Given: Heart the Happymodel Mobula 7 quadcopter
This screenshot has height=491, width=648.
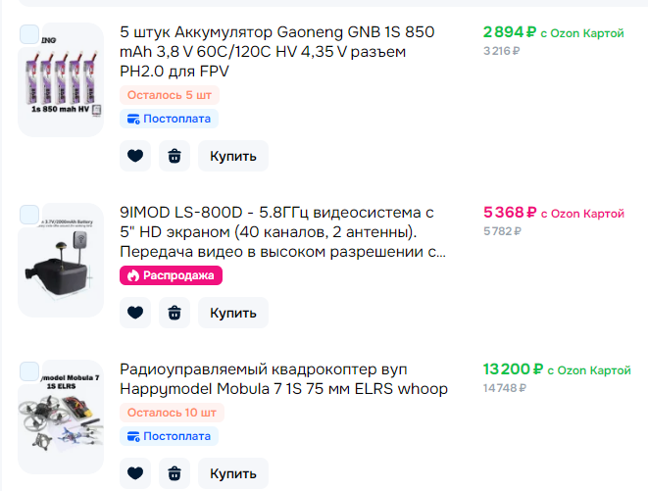Looking at the screenshot, I should [135, 473].
